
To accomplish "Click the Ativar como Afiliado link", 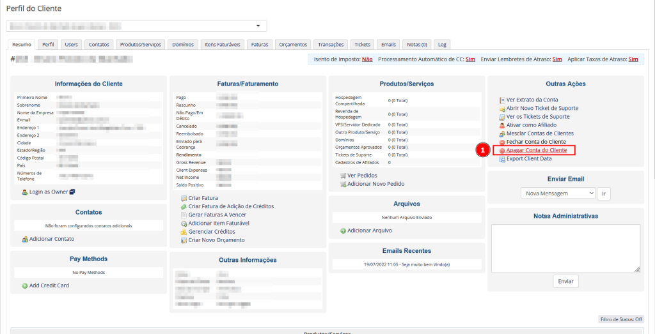I will point(532,125).
